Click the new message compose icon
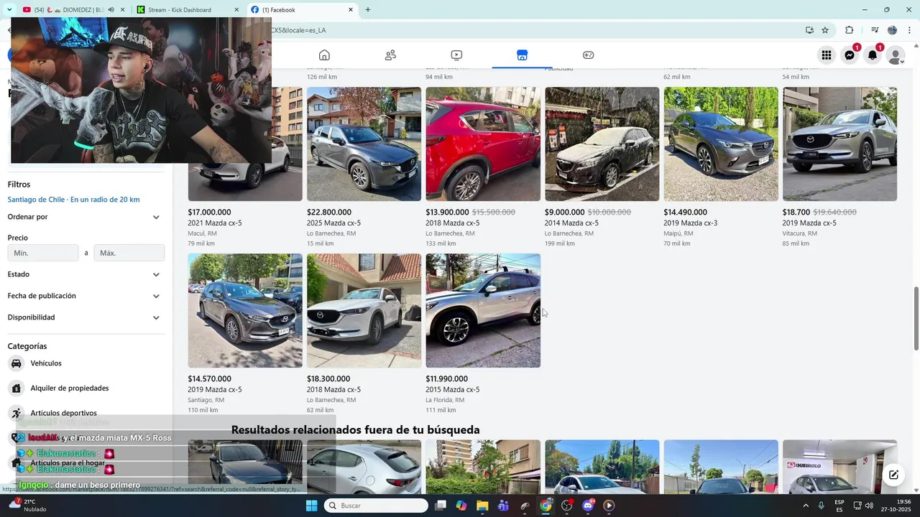The width and height of the screenshot is (920, 517). point(893,475)
